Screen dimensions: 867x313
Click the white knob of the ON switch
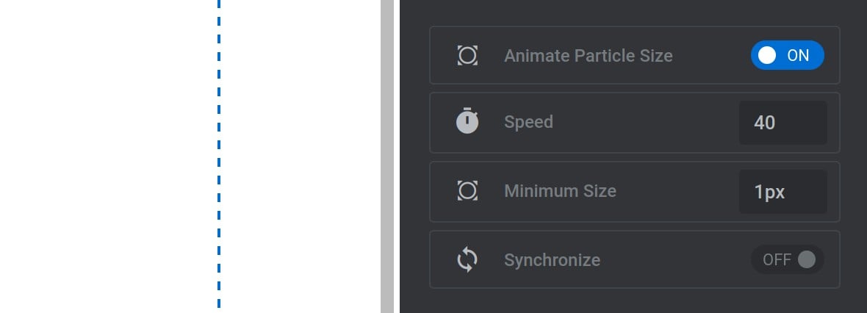tap(767, 55)
